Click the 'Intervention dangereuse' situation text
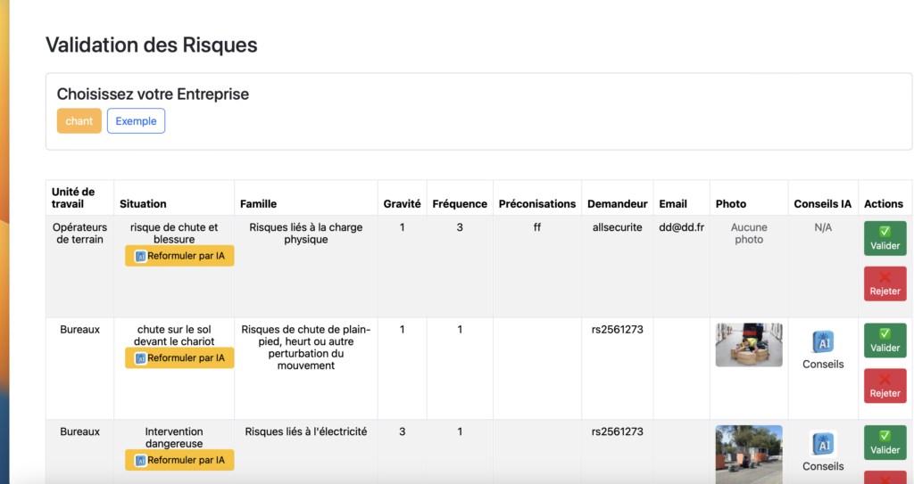Screen dimensions: 914x484 pyautogui.click(x=174, y=438)
